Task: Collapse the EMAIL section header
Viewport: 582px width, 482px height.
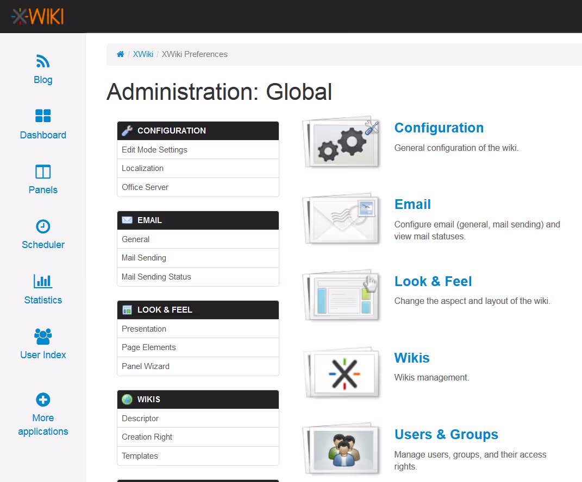Action: 198,220
